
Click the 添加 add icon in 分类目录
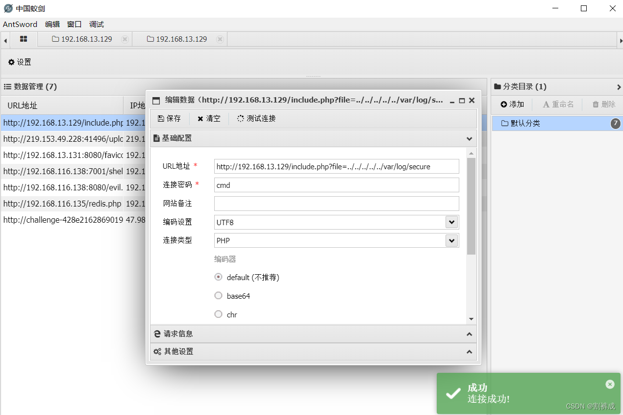[x=511, y=104]
